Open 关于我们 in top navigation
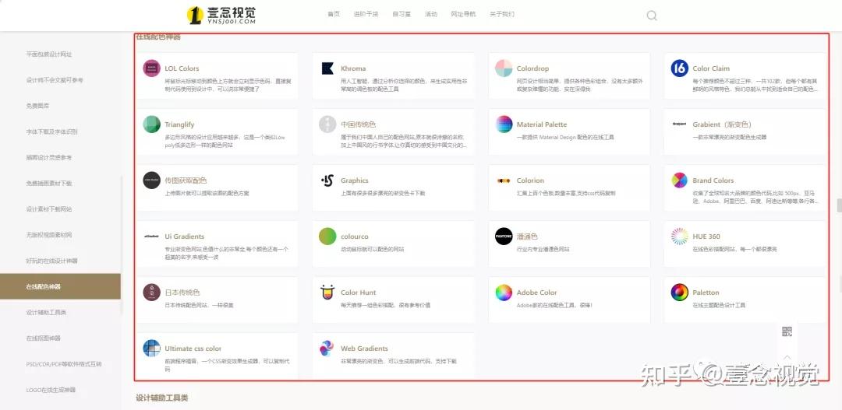This screenshot has width=842, height=410. click(502, 15)
